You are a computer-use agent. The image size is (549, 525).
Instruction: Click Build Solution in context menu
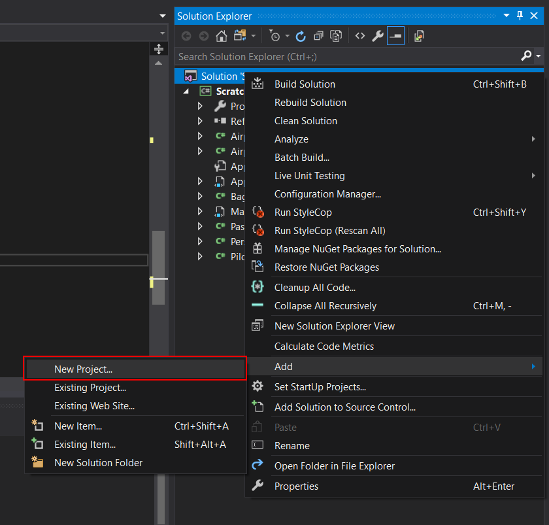tap(395, 84)
